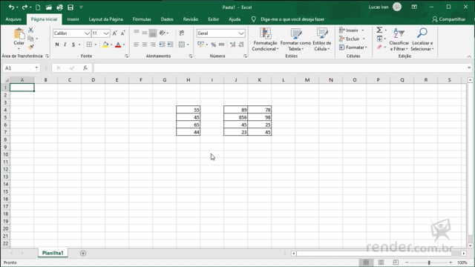475x267 pixels.
Task: Apply thousands separator 000 style
Action: (222, 44)
